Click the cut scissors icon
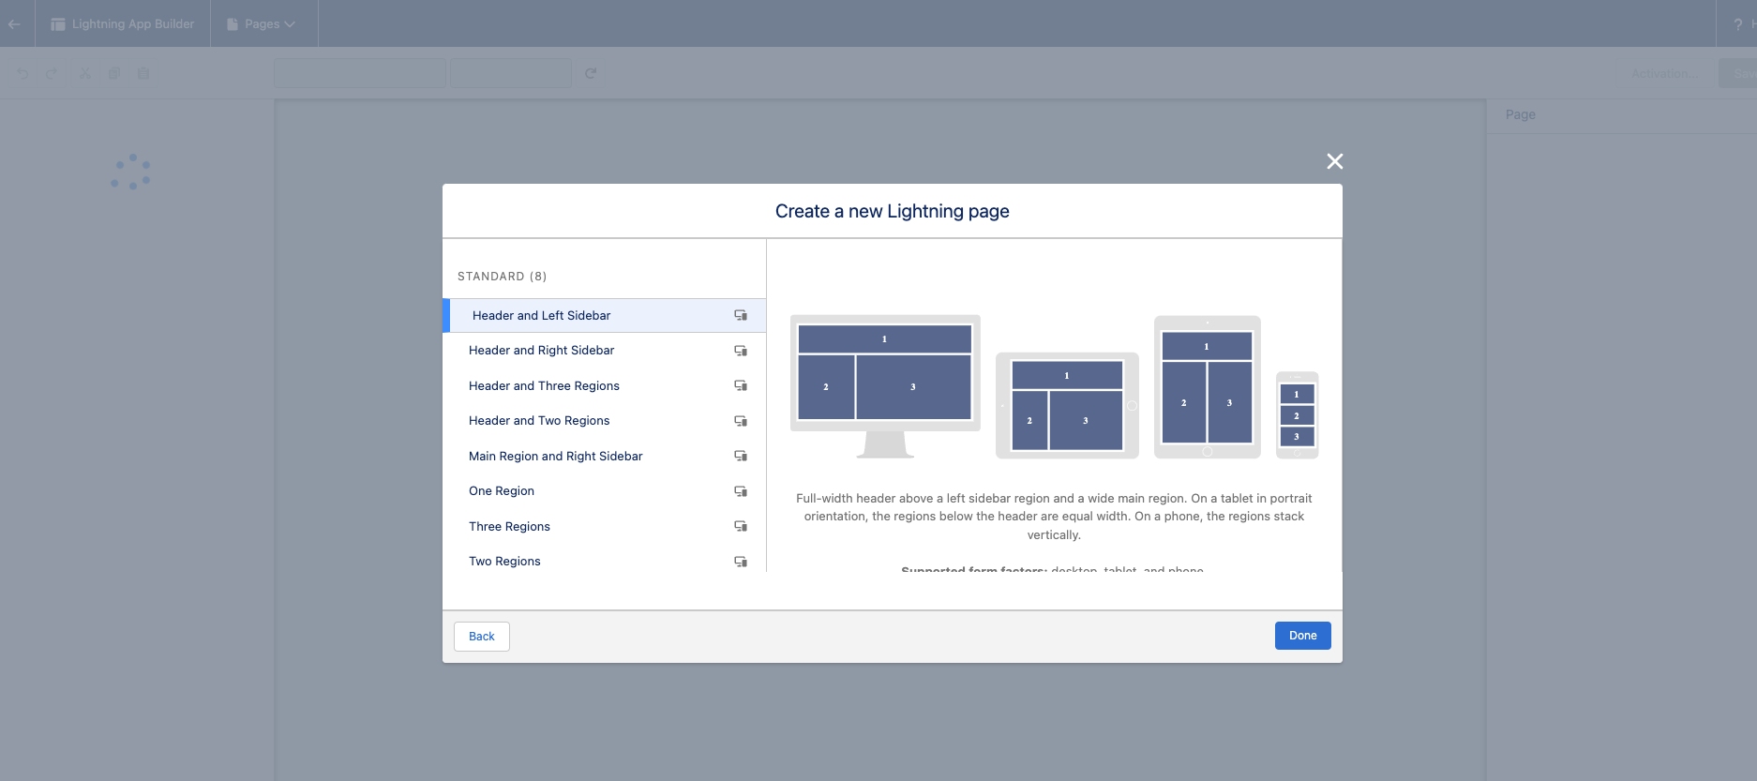Viewport: 1757px width, 781px height. click(x=85, y=73)
